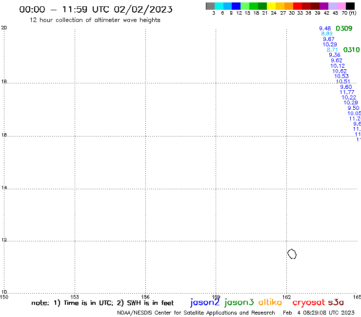Click the 9.62 wave height reading
This screenshot has height=317, width=361.
[x=337, y=60]
